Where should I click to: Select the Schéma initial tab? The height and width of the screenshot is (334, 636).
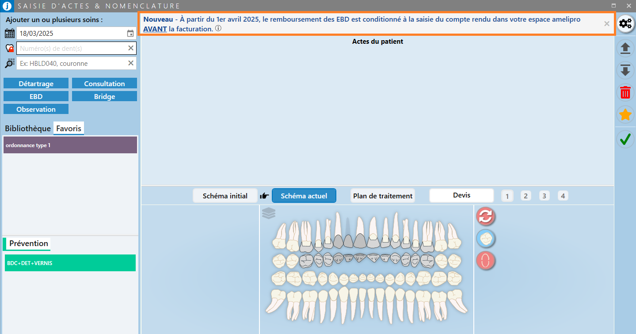tap(225, 196)
